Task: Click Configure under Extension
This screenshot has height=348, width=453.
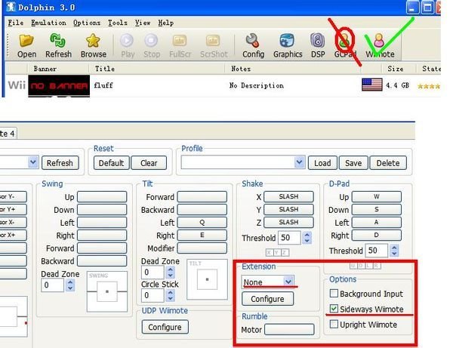Action: [x=267, y=299]
